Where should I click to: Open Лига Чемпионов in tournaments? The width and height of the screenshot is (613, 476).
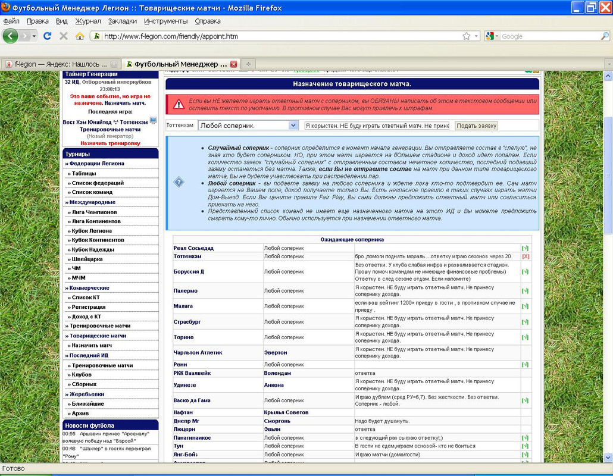click(94, 212)
